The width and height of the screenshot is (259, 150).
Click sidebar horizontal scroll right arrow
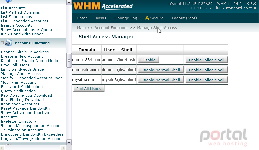point(63,148)
